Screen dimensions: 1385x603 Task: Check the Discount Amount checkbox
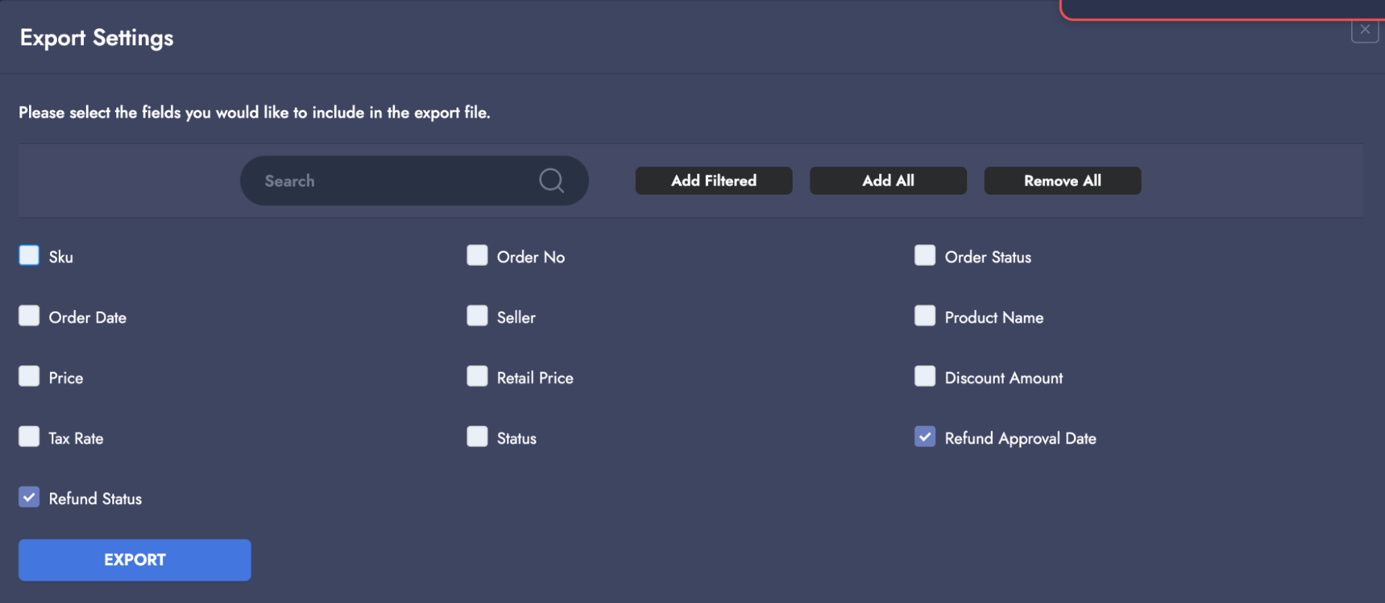(925, 376)
